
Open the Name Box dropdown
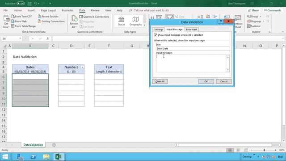pyautogui.click(x=20, y=38)
